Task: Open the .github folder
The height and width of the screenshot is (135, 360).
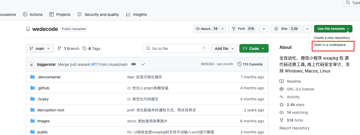Action: (x=43, y=88)
